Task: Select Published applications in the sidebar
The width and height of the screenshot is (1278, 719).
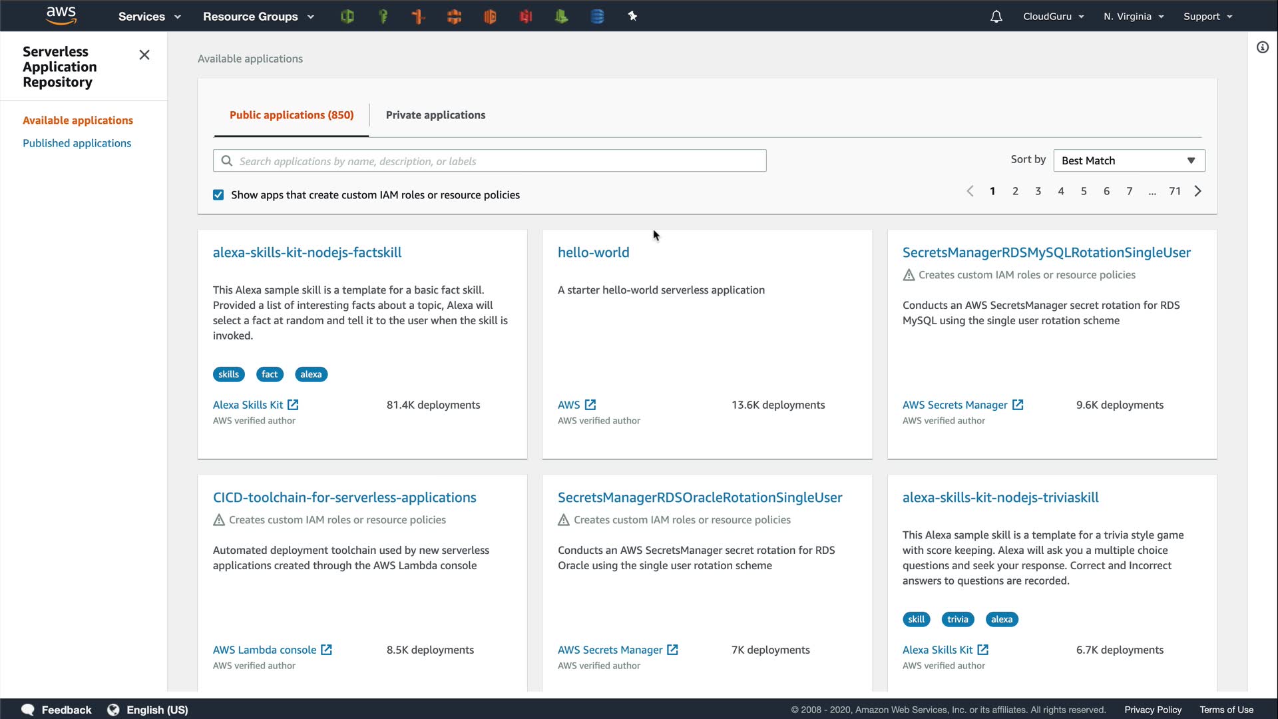Action: pyautogui.click(x=77, y=143)
